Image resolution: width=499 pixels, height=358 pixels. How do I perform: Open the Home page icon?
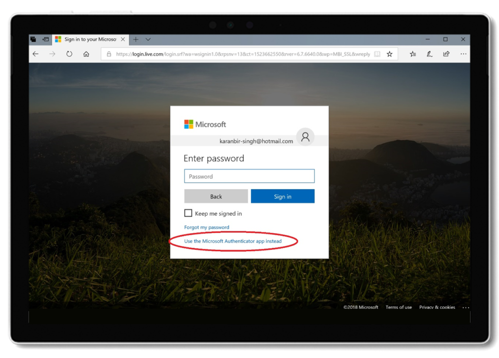(x=86, y=54)
